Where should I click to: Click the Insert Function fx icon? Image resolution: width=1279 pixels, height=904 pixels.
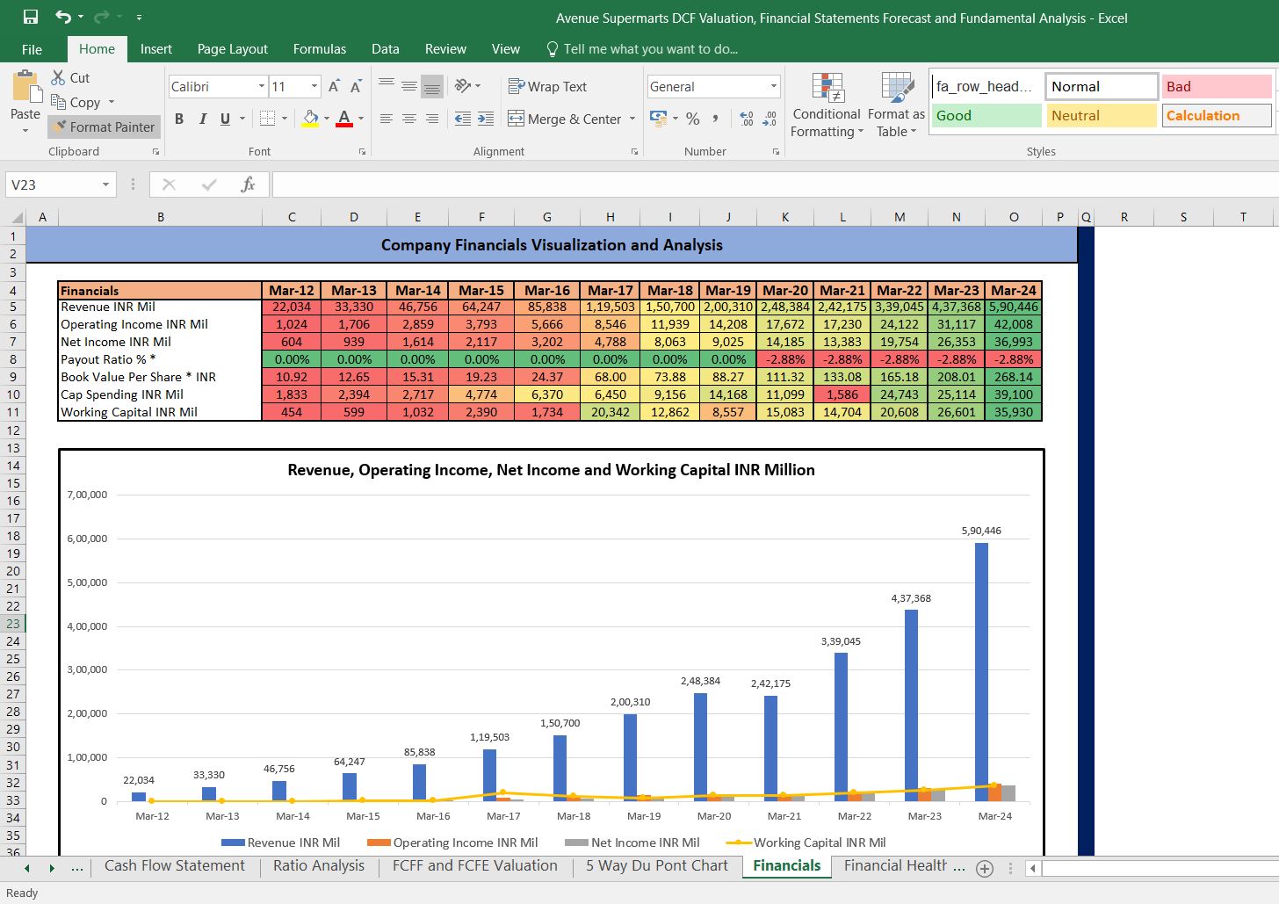pos(248,184)
